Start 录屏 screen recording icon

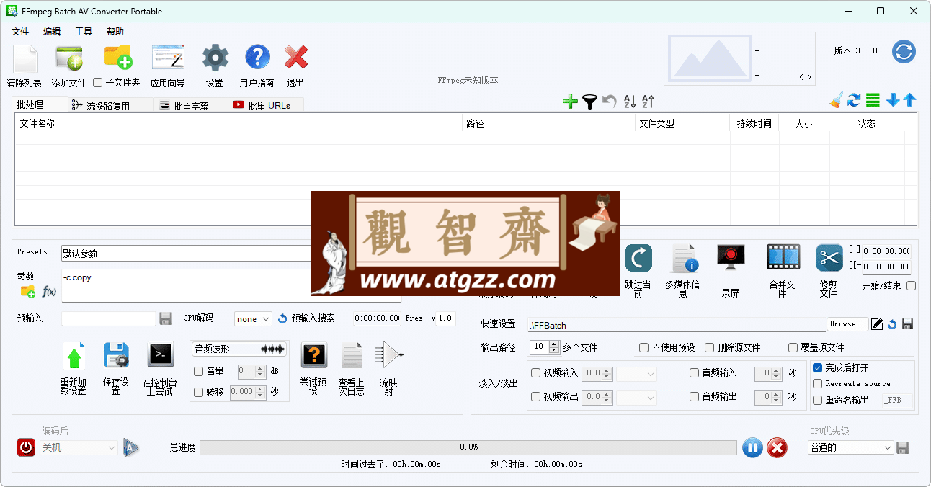[x=731, y=257]
